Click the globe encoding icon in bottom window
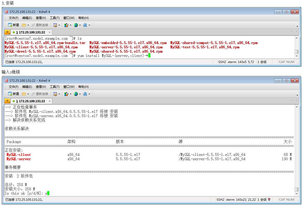302x205 pixels. [x=76, y=94]
